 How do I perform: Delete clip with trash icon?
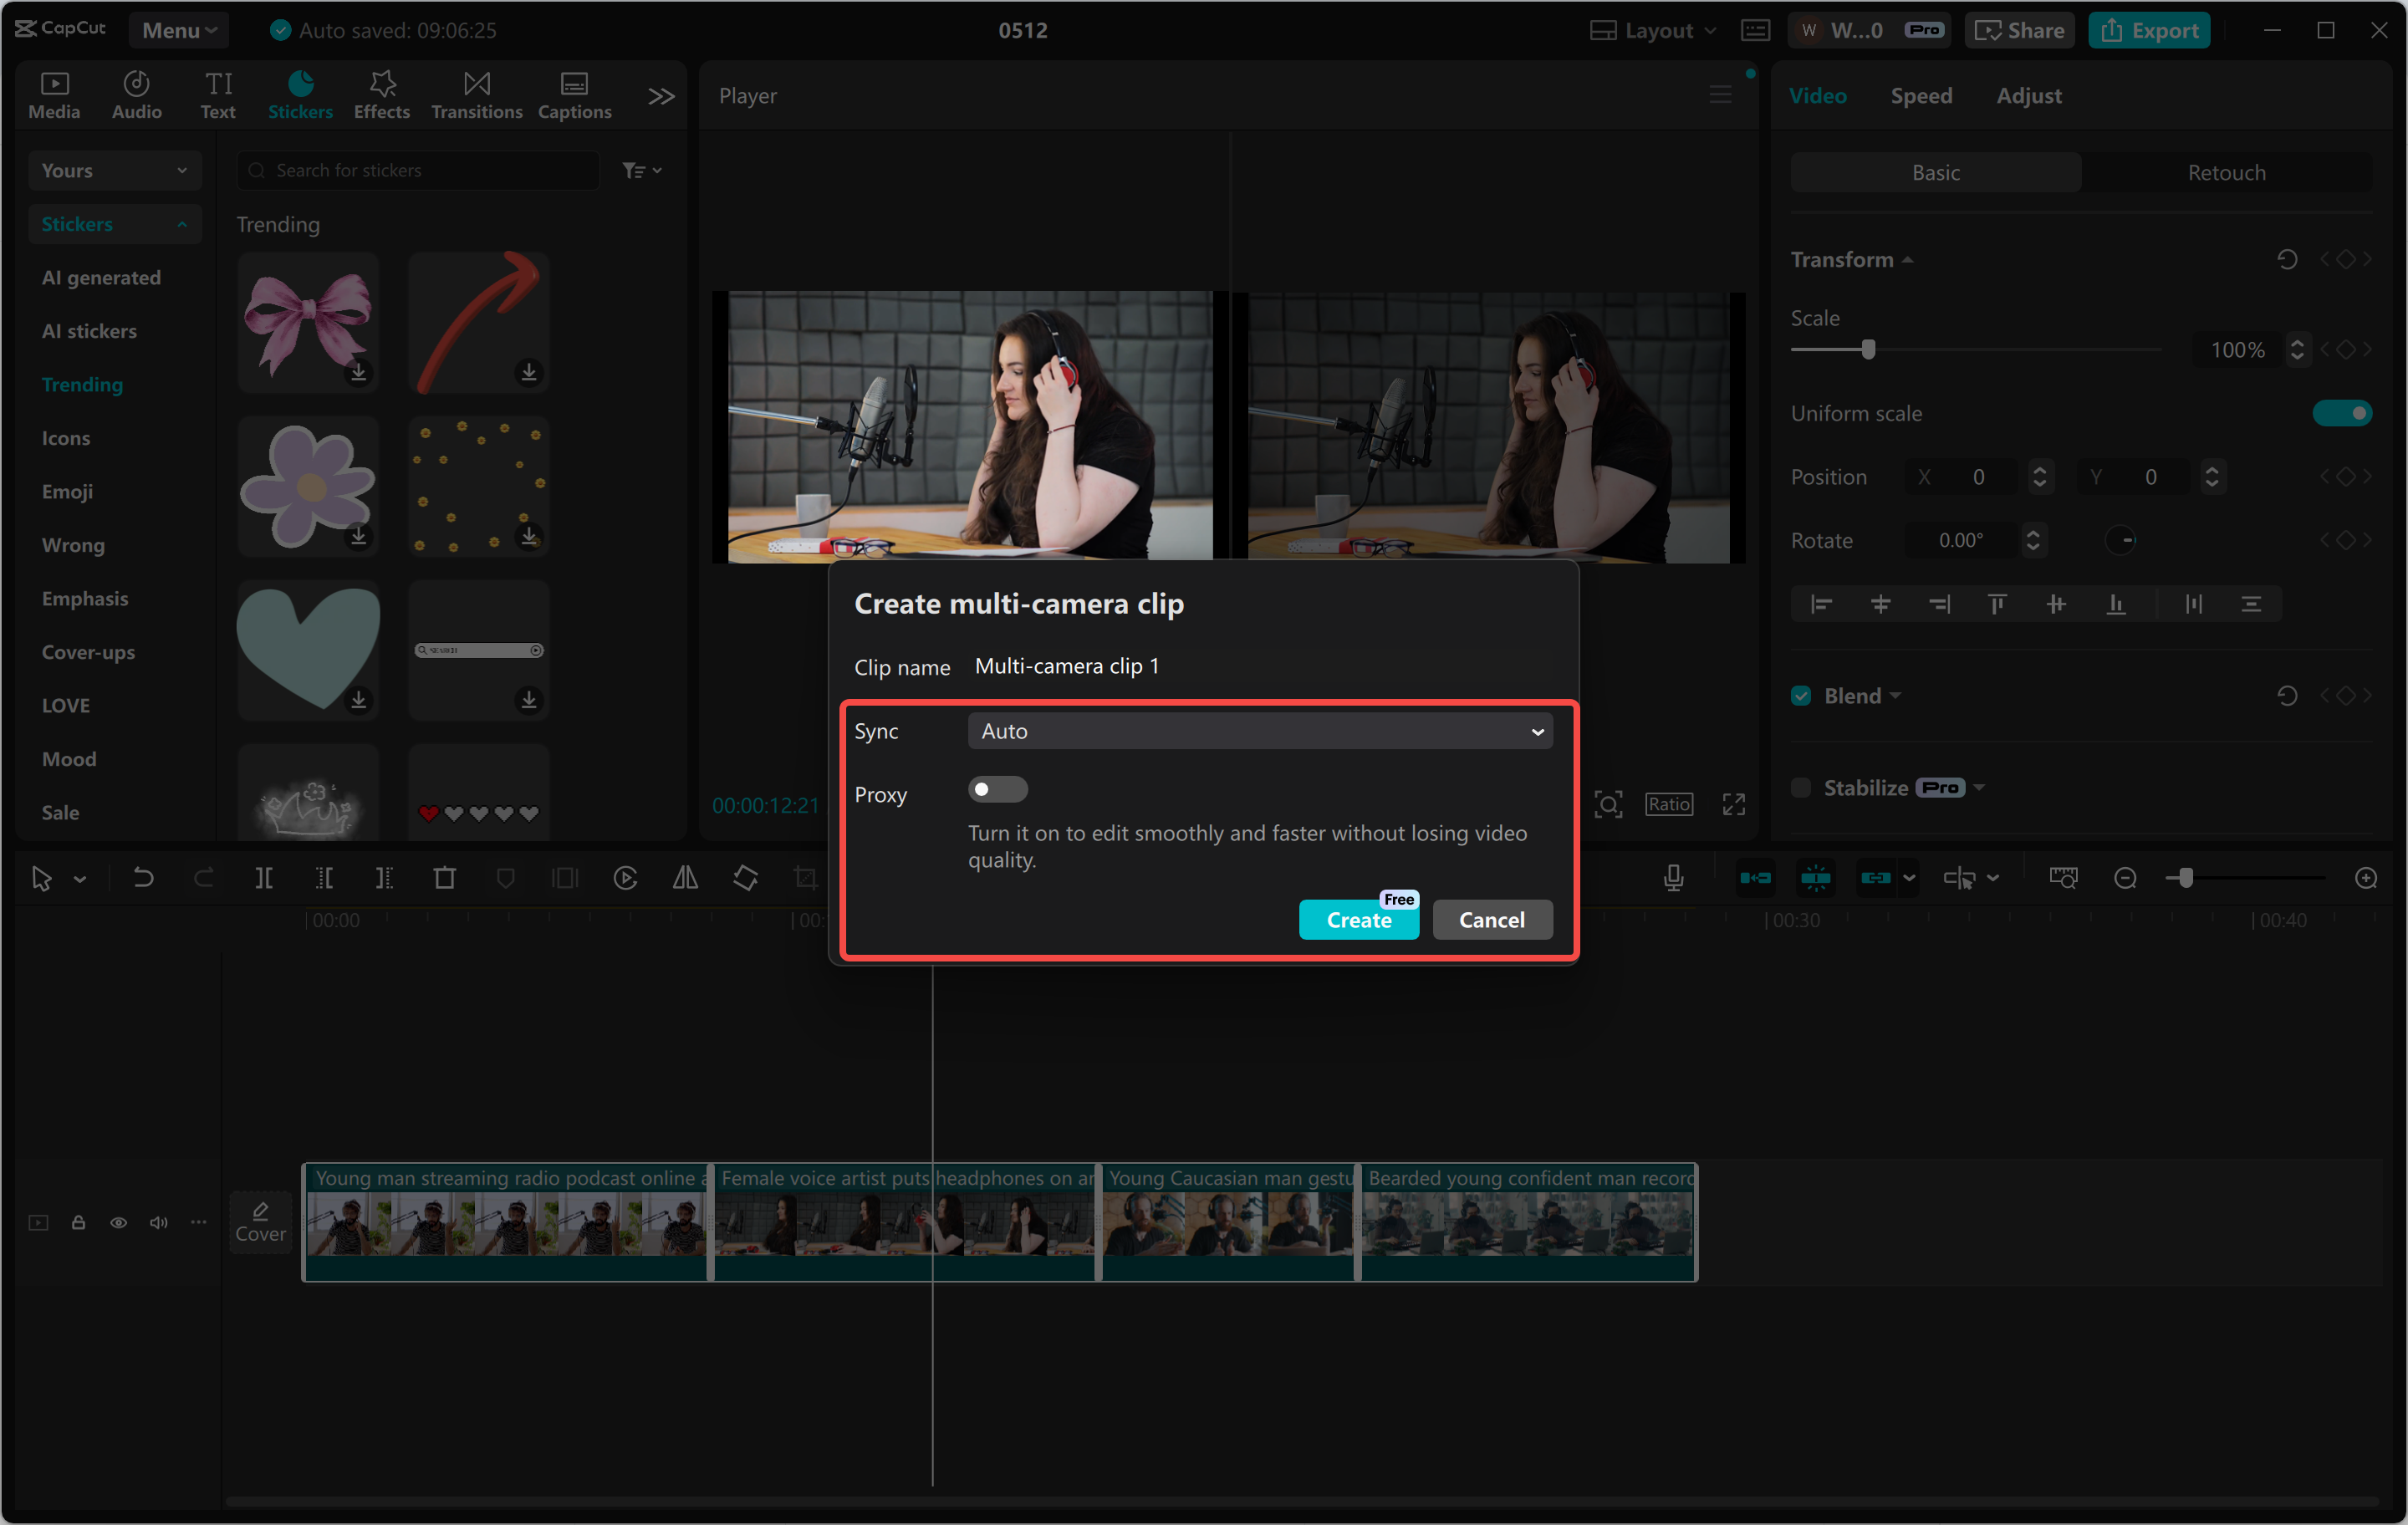[x=444, y=878]
